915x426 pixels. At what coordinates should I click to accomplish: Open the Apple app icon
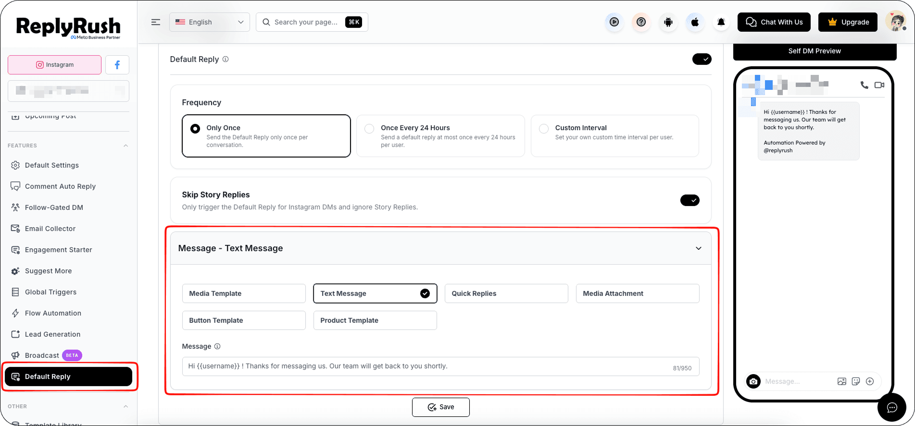pos(695,22)
